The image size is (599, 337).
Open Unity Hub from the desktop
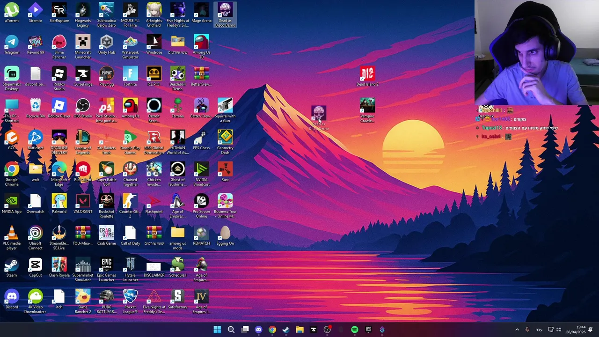point(106,45)
